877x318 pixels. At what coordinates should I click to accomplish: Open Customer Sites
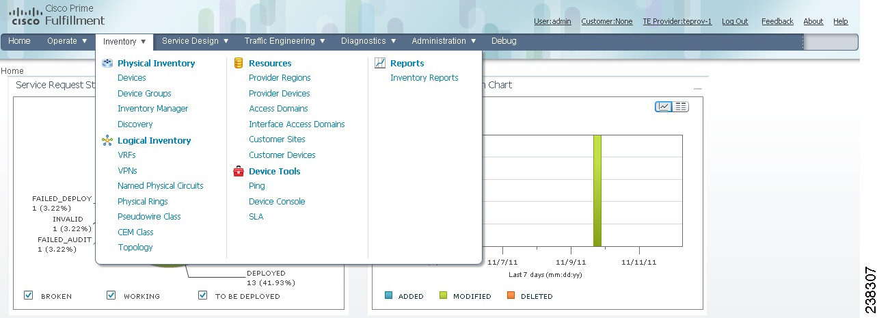pos(277,140)
